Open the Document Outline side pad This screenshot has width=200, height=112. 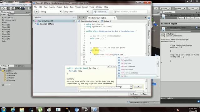point(149,49)
